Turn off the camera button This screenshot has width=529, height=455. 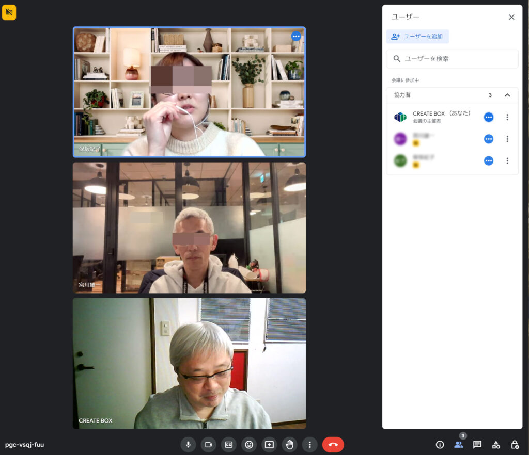click(209, 445)
